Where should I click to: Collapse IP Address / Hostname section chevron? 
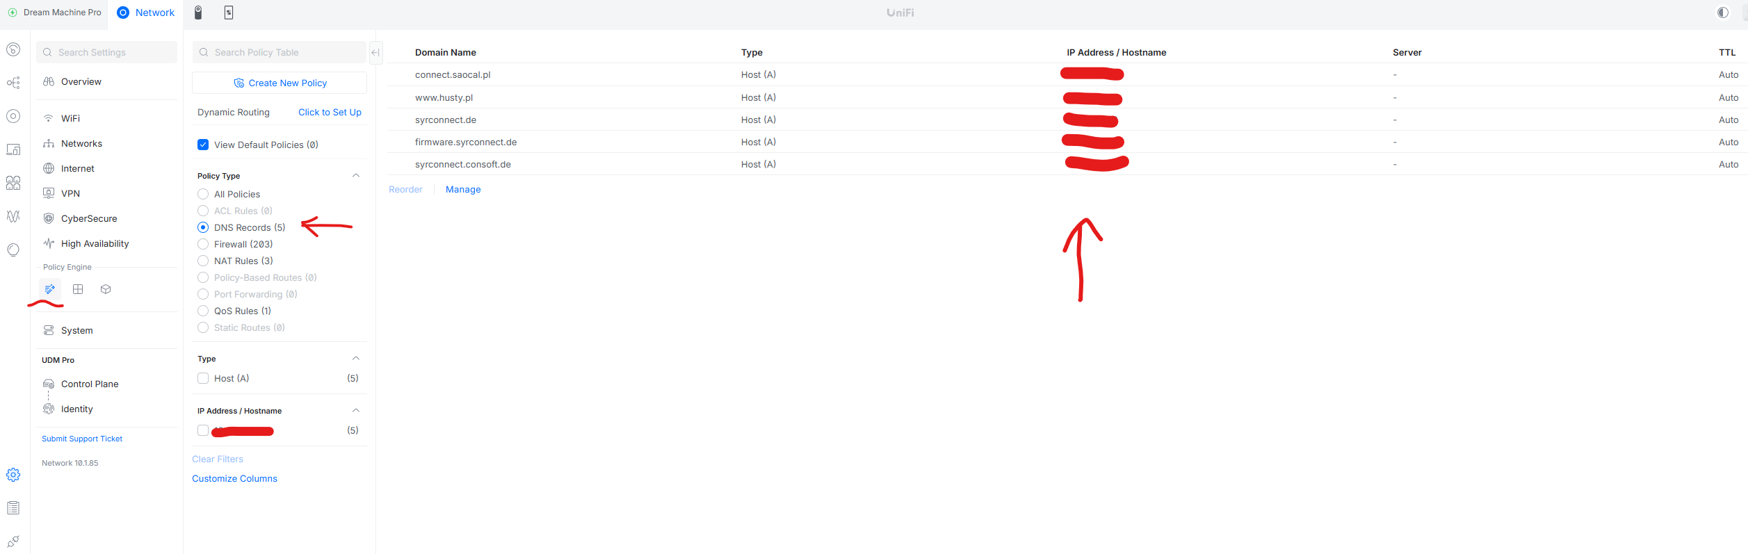point(356,410)
